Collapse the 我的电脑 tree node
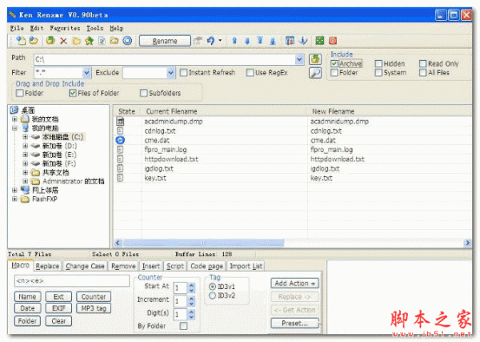 coord(14,128)
